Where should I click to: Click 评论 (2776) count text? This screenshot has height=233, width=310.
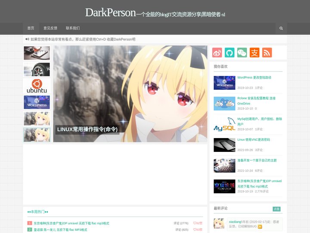(x=181, y=224)
